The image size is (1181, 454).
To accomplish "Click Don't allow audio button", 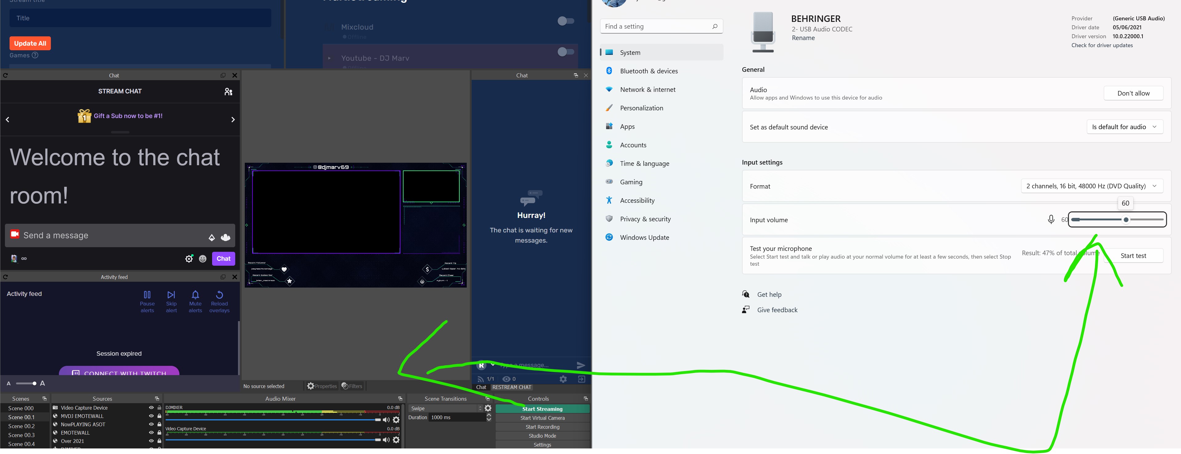I will (x=1133, y=93).
